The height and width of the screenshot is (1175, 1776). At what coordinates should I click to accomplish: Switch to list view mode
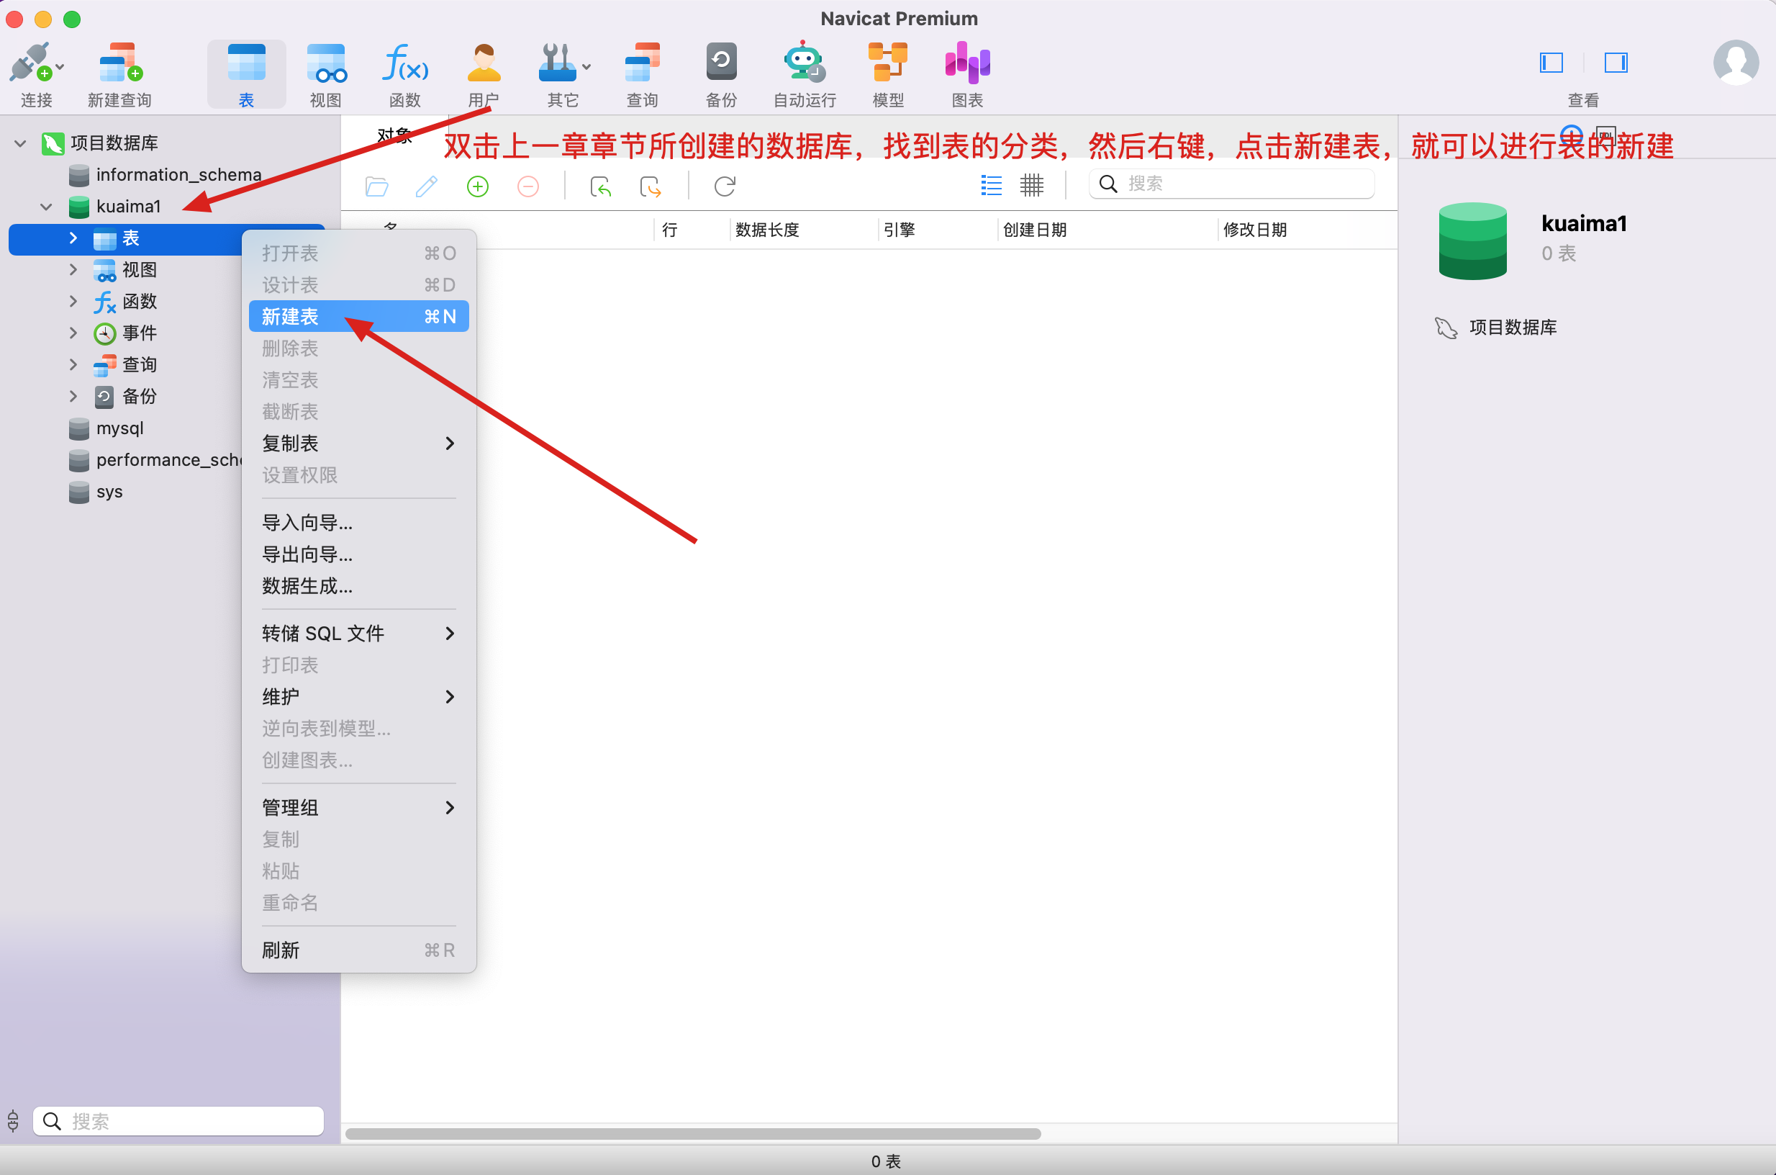[991, 185]
